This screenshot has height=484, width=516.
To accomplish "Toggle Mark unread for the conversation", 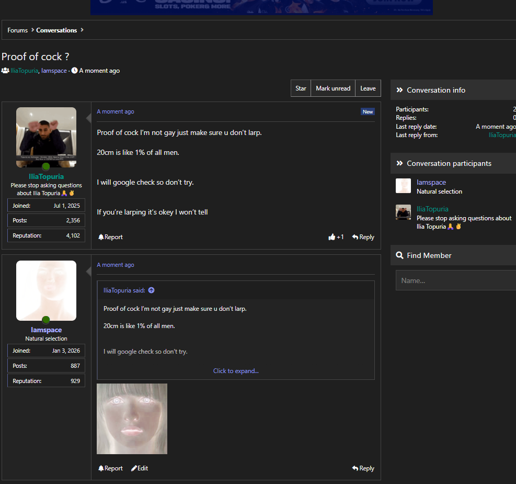I will [x=333, y=88].
